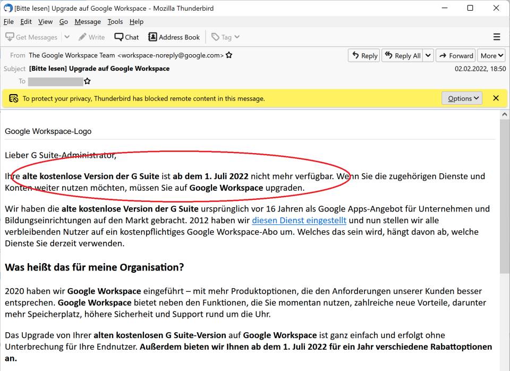The image size is (510, 371).
Task: Dismiss the remote content privacy bar
Action: 496,98
